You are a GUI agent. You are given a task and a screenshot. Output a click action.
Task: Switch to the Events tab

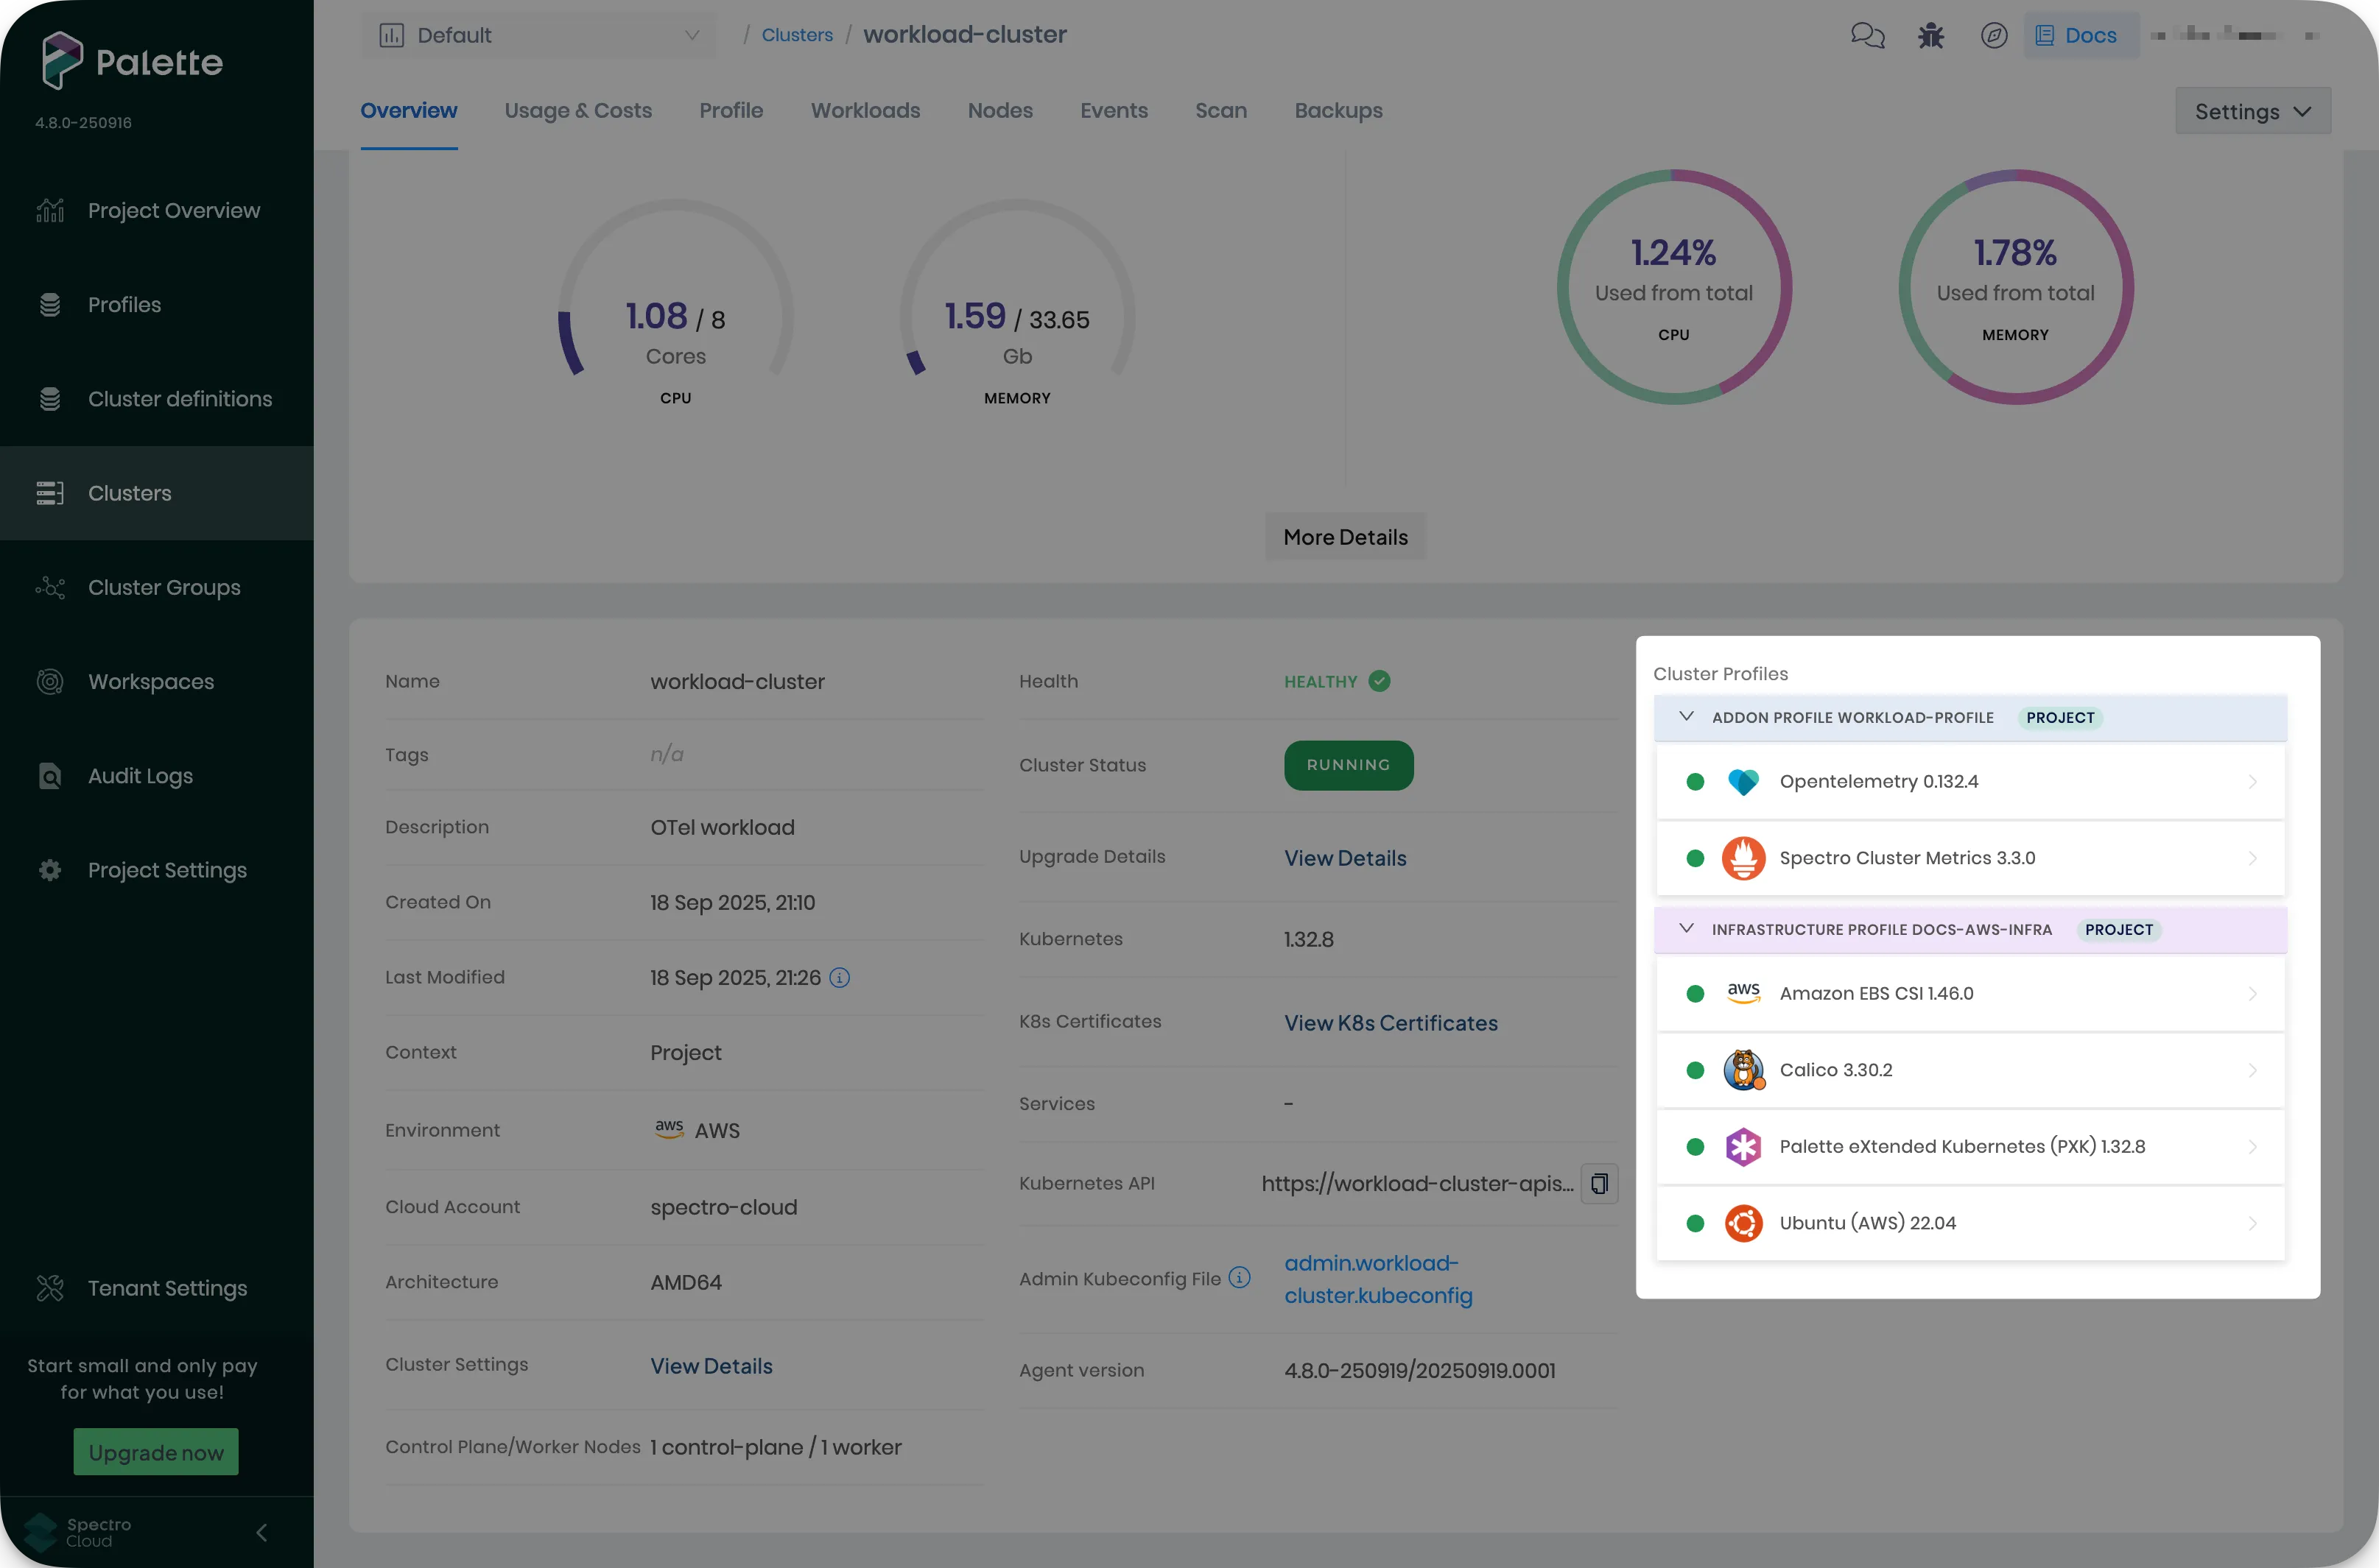point(1114,111)
